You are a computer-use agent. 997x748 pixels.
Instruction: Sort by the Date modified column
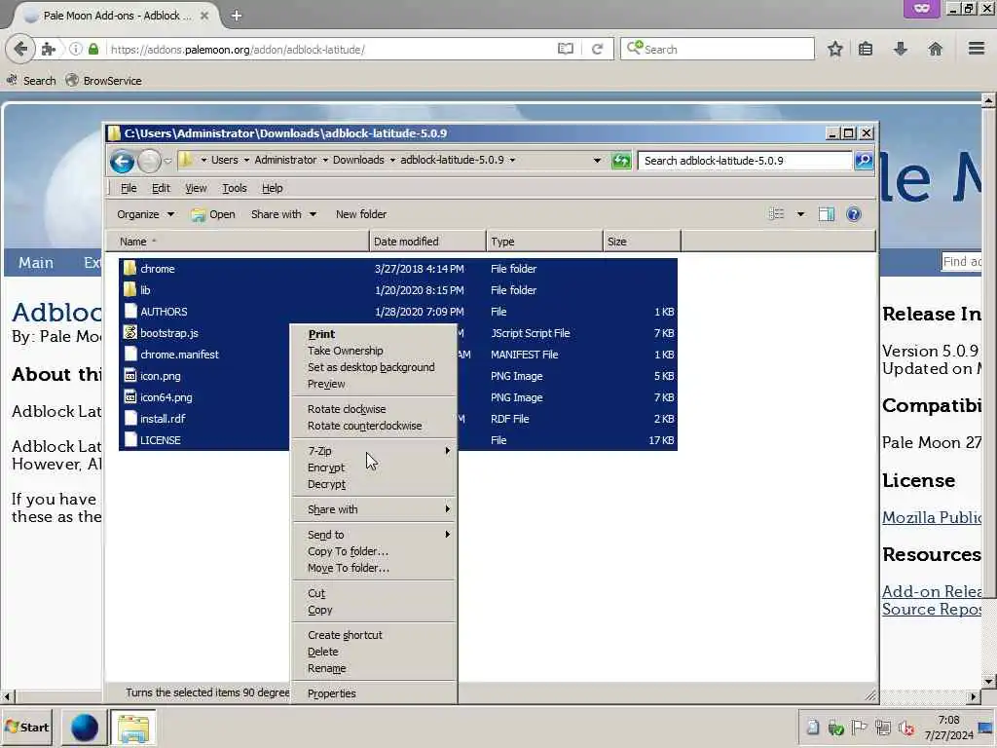(427, 242)
